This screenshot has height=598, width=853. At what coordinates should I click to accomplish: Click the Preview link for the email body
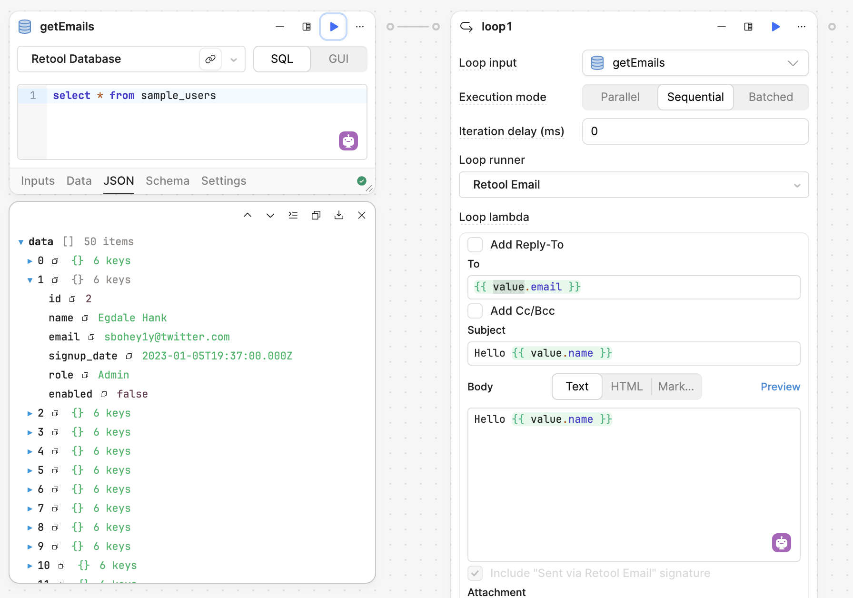point(780,387)
